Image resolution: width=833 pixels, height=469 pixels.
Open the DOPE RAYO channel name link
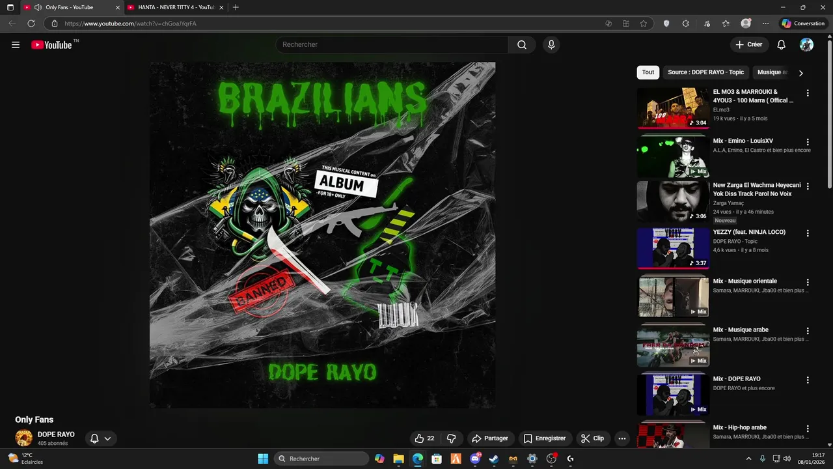56,434
